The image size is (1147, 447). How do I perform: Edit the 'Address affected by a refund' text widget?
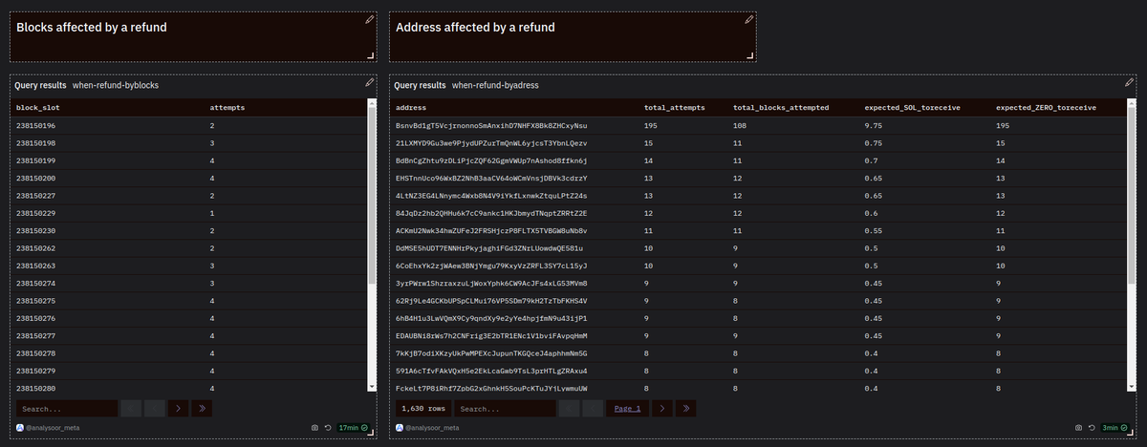point(749,19)
